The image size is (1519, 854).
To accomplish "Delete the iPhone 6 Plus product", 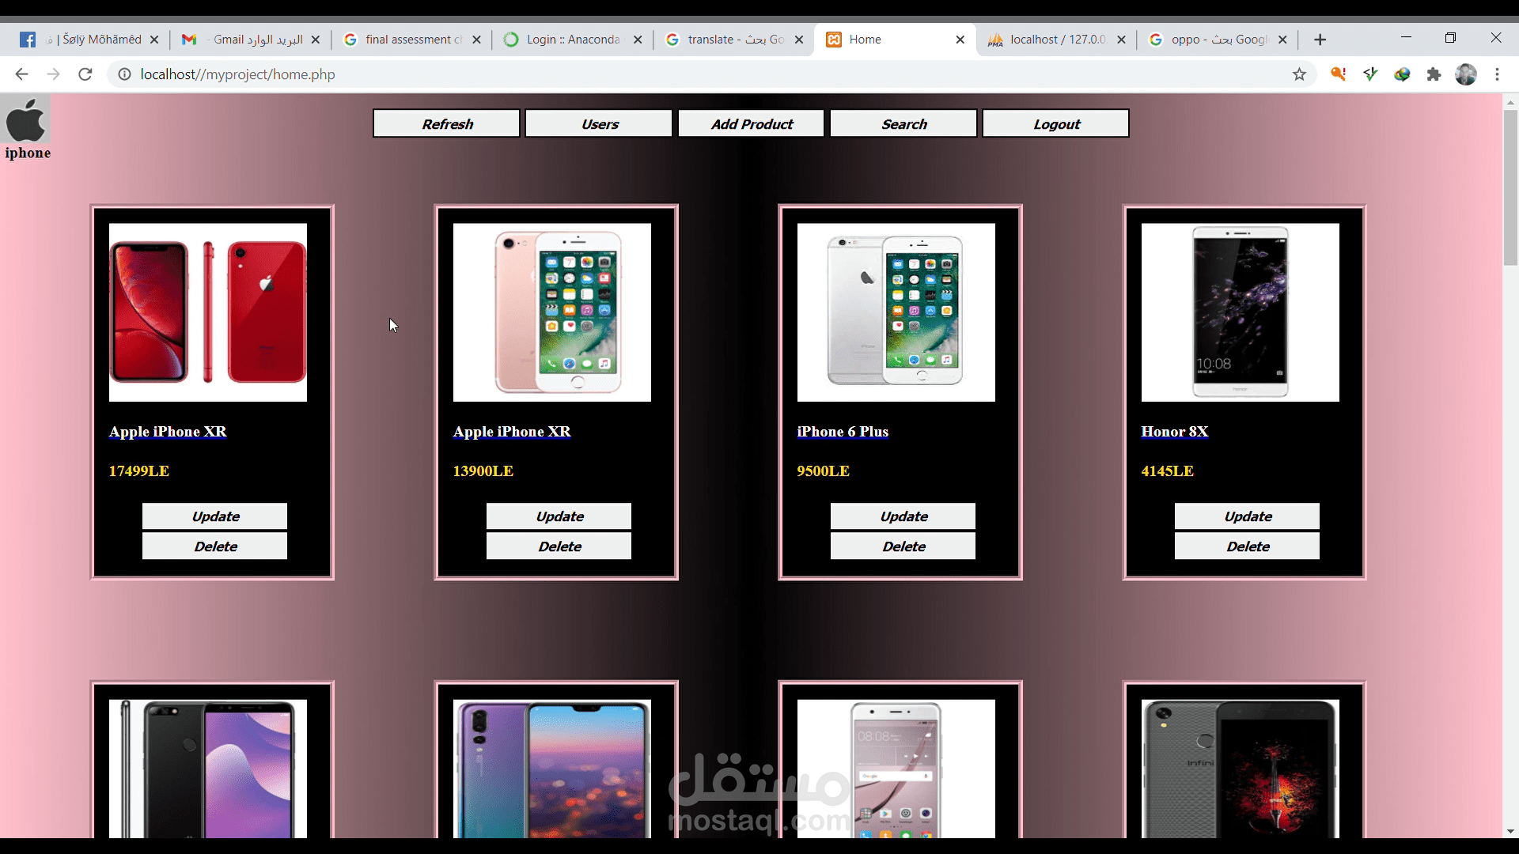I will (903, 546).
